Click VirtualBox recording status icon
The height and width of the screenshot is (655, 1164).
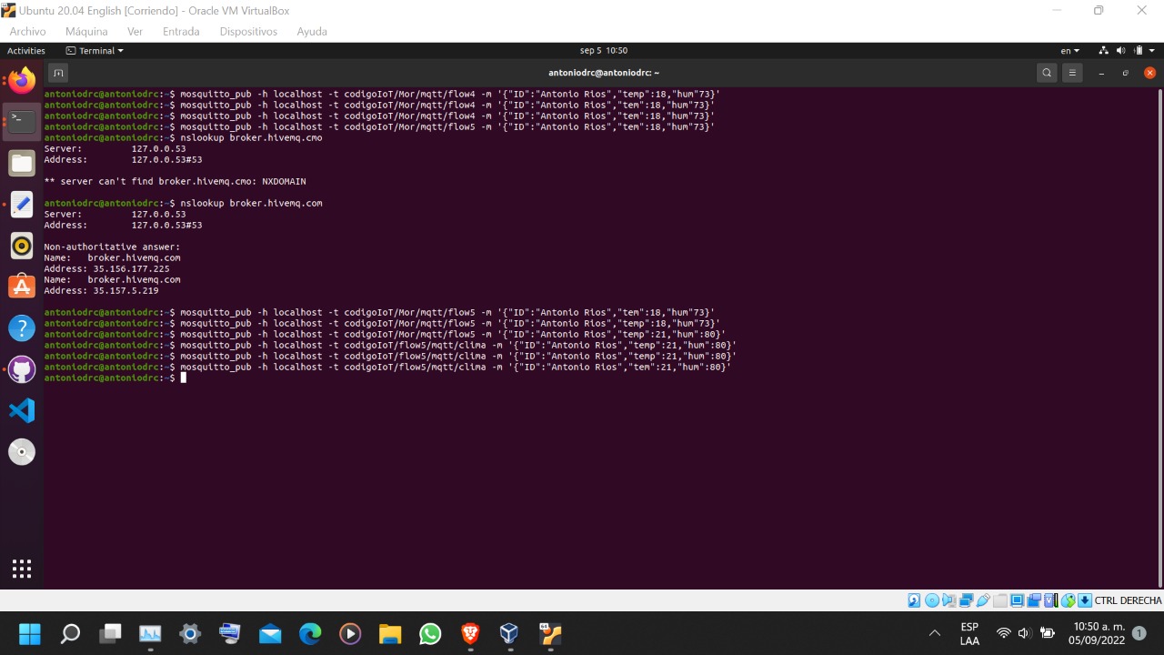pyautogui.click(x=1034, y=600)
